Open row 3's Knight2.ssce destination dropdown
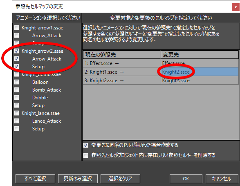 click(x=200, y=80)
